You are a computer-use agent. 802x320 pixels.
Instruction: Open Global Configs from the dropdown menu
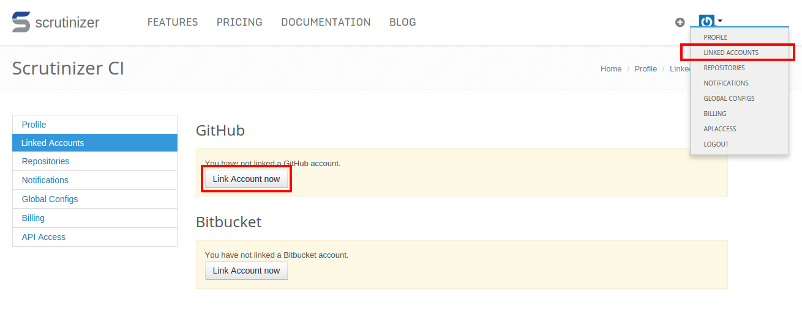coord(729,98)
